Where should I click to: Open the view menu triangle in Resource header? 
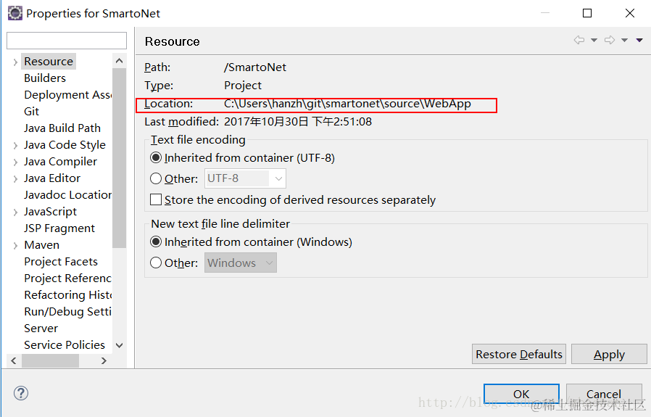pyautogui.click(x=639, y=41)
